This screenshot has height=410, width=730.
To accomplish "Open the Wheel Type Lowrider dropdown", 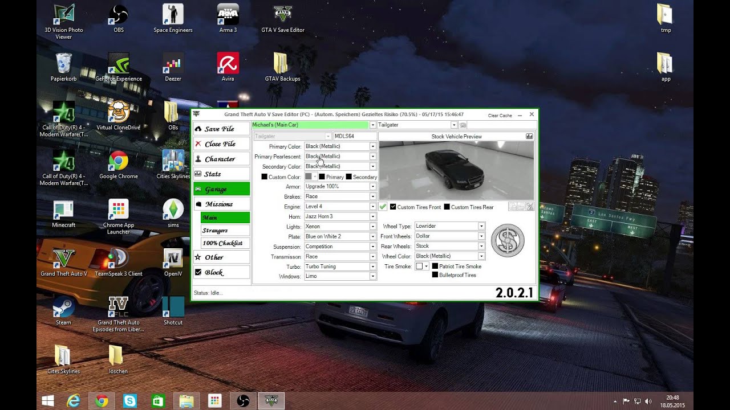I will [x=481, y=226].
